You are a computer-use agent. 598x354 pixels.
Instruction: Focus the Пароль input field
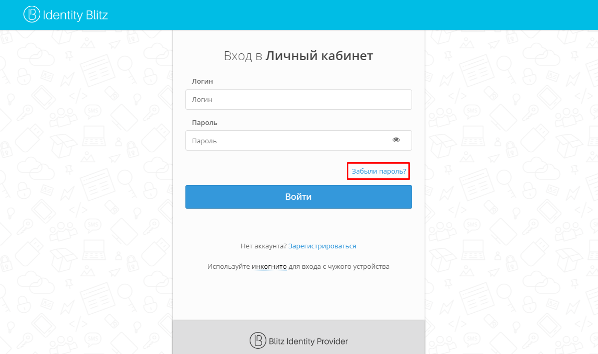click(287, 141)
